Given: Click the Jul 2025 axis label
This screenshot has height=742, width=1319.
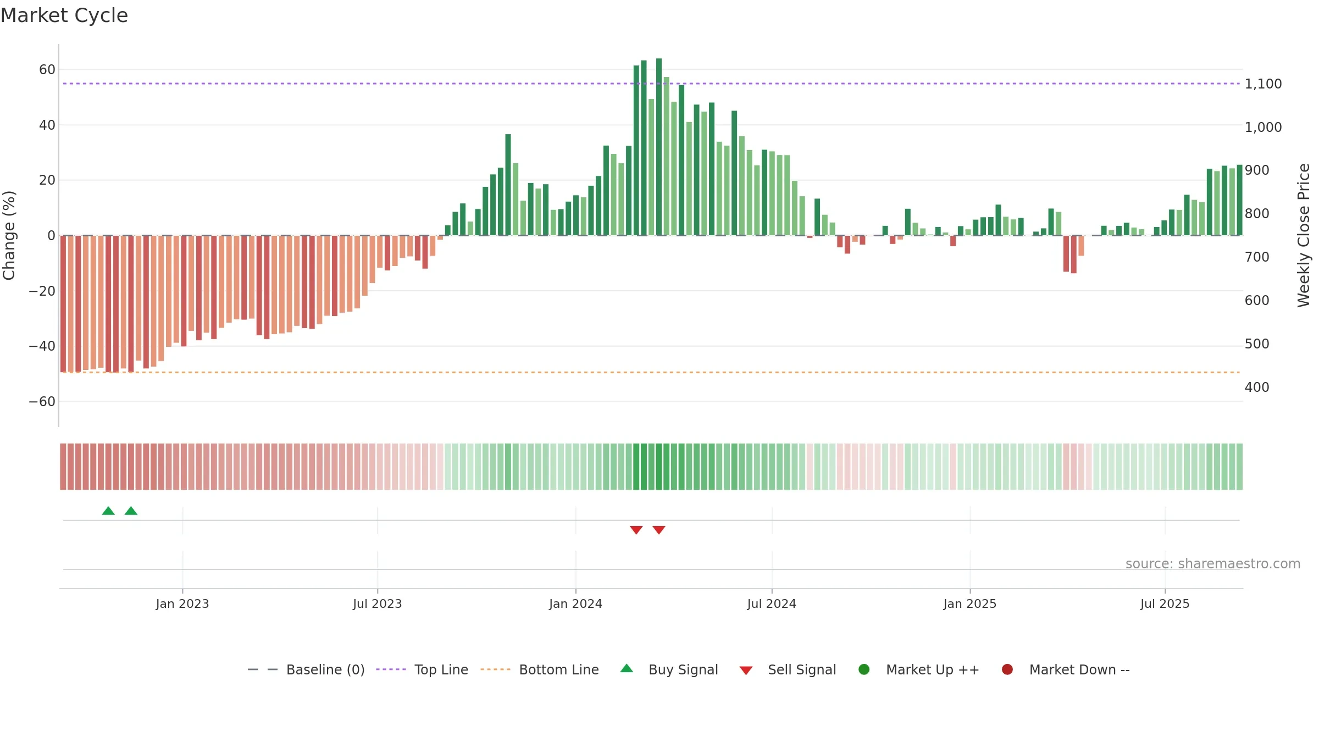Looking at the screenshot, I should tap(1165, 603).
